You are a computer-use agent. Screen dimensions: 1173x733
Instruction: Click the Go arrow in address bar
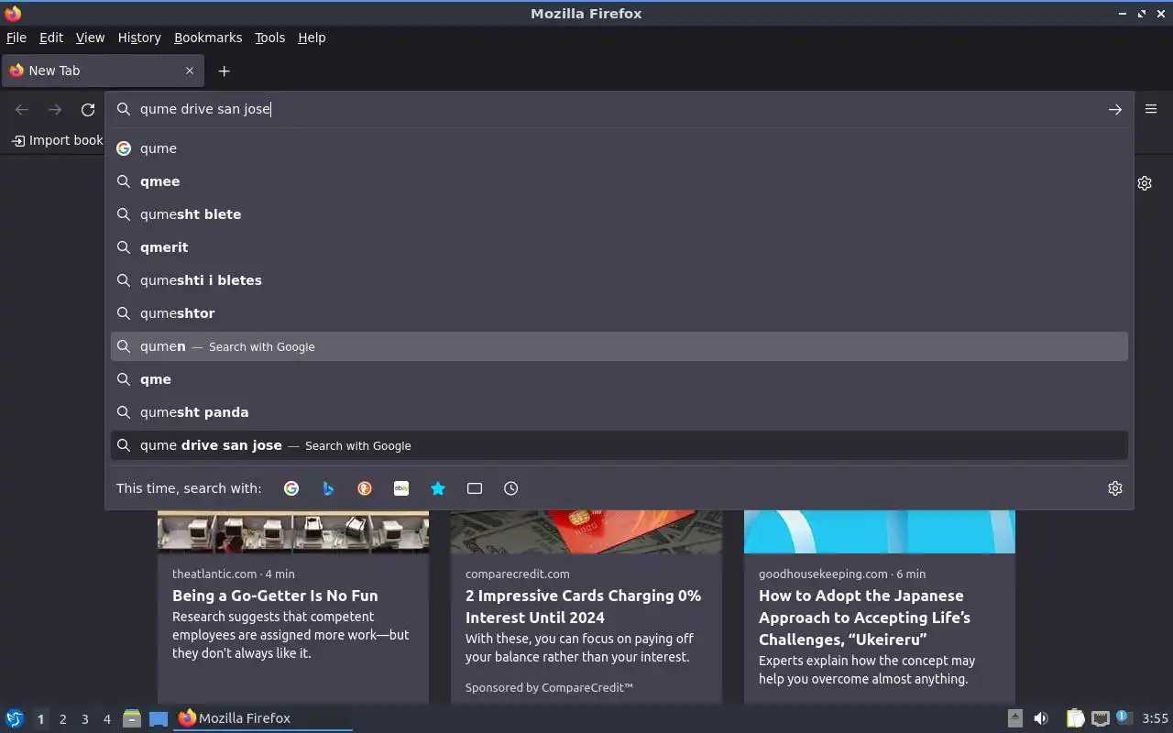pyautogui.click(x=1115, y=109)
